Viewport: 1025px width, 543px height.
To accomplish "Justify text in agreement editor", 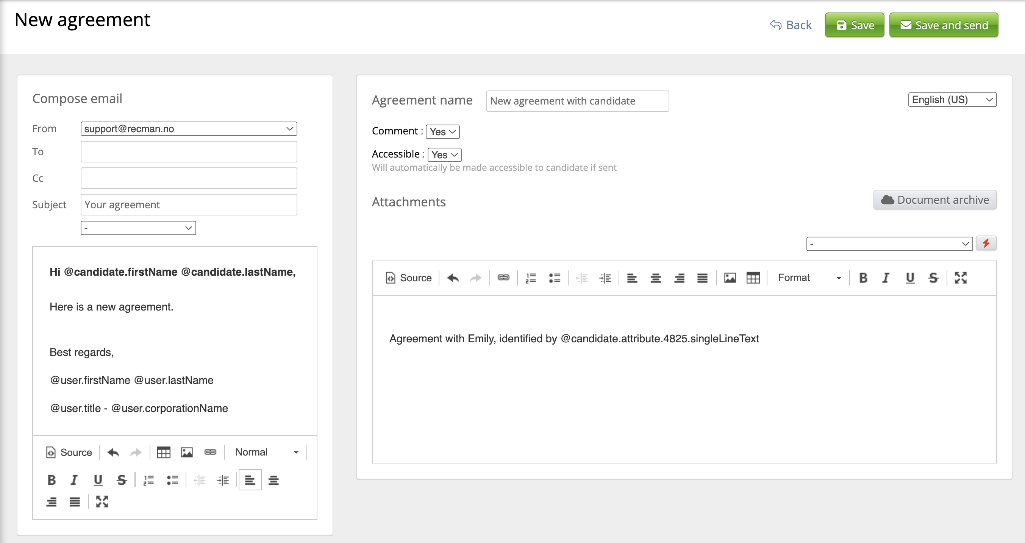I will (x=702, y=278).
